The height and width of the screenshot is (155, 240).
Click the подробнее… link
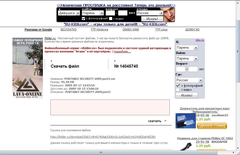122,51
